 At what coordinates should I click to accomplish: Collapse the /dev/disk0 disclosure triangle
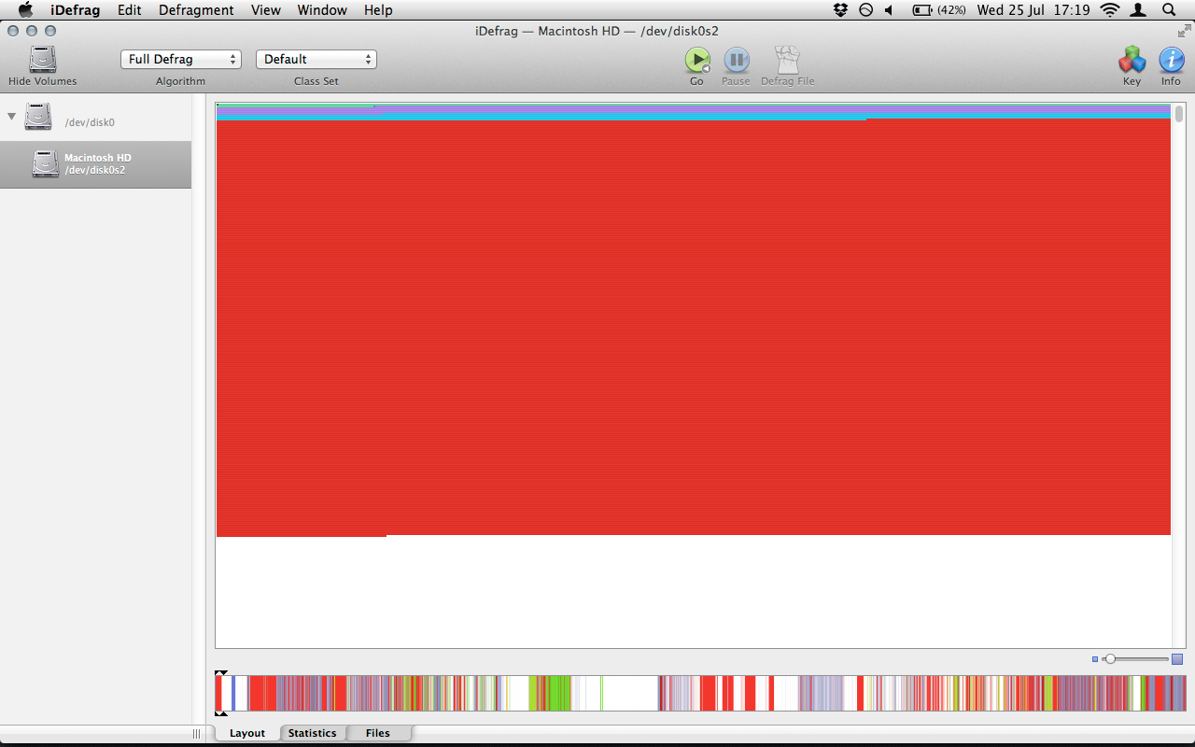coord(12,117)
